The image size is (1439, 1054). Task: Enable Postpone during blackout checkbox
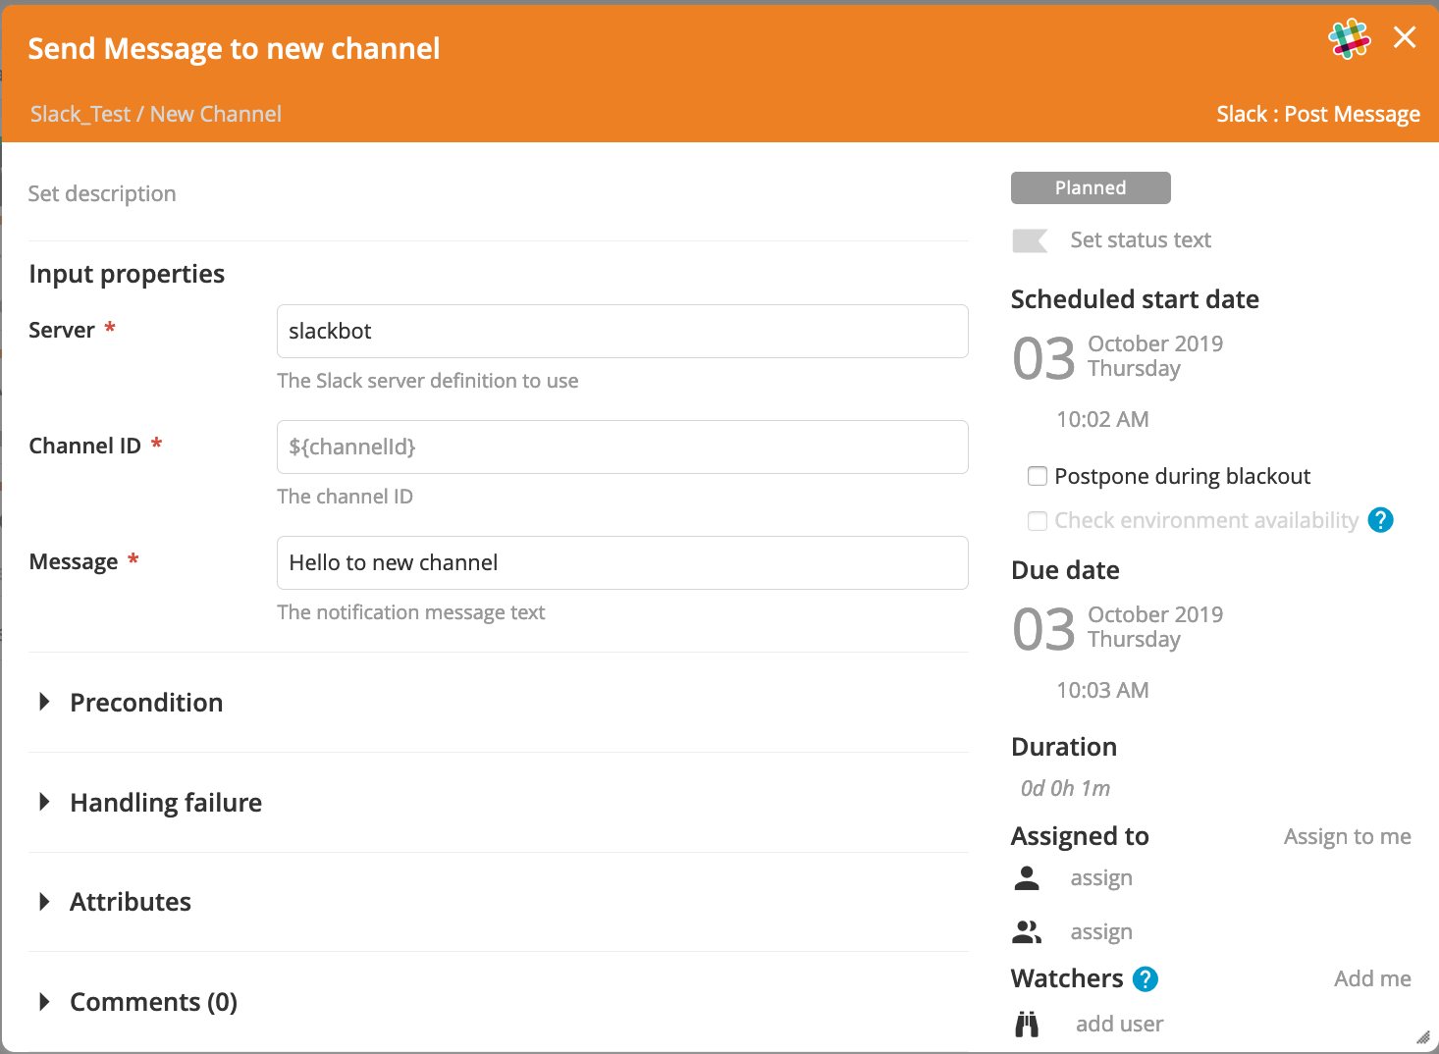(1038, 476)
